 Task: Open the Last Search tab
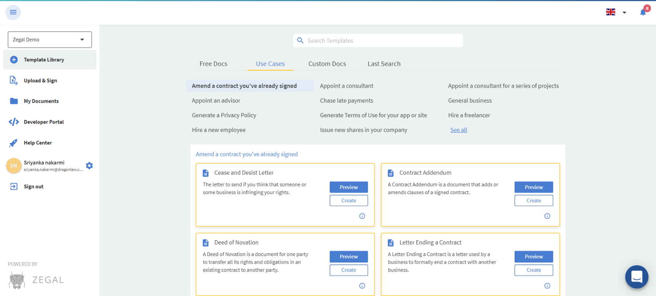point(384,64)
